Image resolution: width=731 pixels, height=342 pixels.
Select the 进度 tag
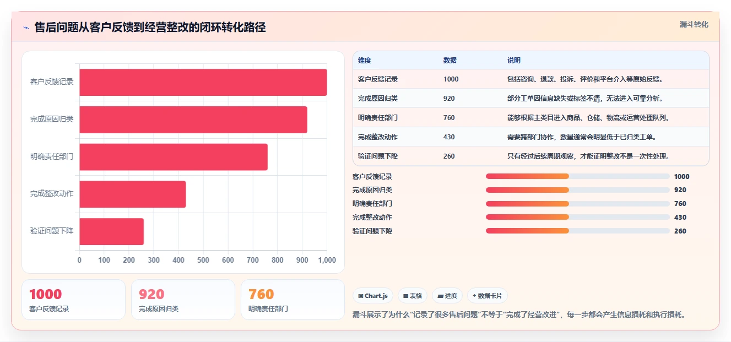pos(447,296)
